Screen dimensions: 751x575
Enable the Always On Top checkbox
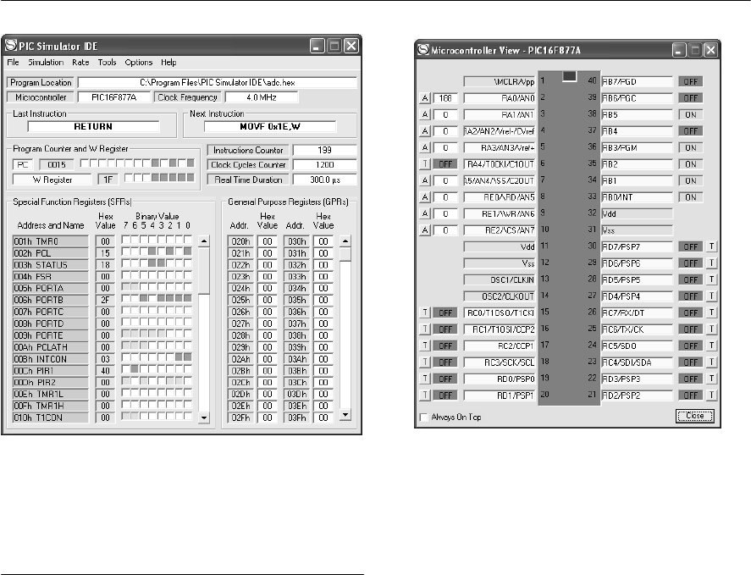(423, 417)
